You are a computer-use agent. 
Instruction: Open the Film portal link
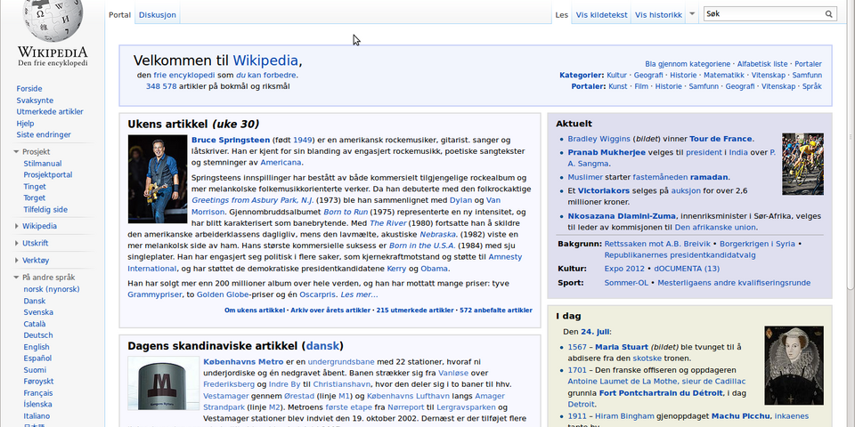coord(641,86)
